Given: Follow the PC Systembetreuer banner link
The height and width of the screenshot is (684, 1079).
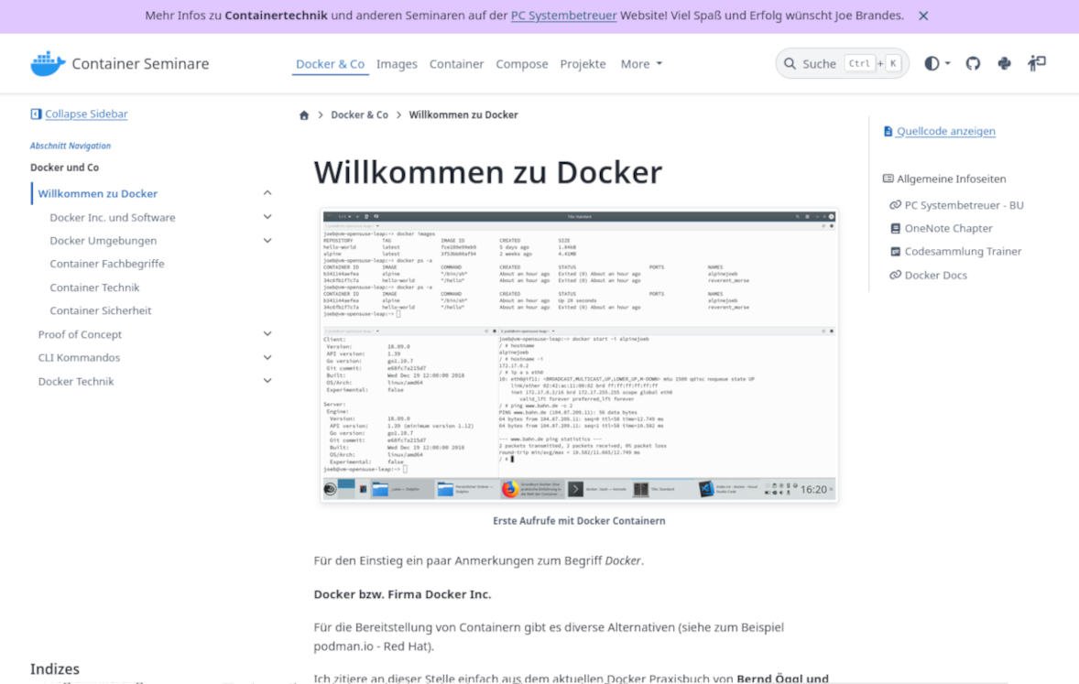Looking at the screenshot, I should pyautogui.click(x=563, y=16).
